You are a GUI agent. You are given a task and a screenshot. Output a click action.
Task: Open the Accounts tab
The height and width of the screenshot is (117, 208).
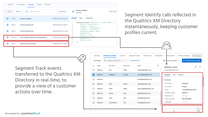(123, 56)
